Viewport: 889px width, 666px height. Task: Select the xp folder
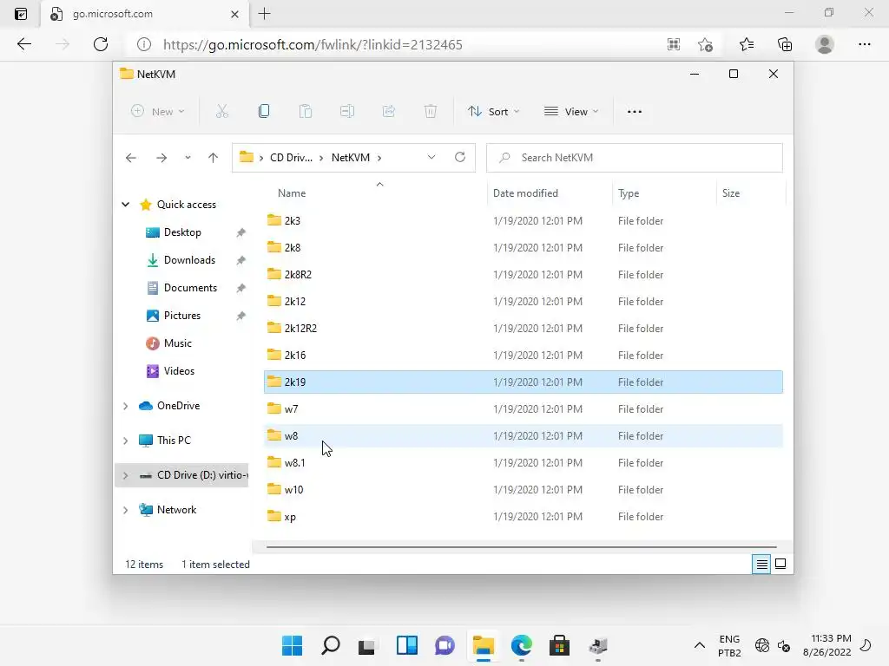[524, 517]
